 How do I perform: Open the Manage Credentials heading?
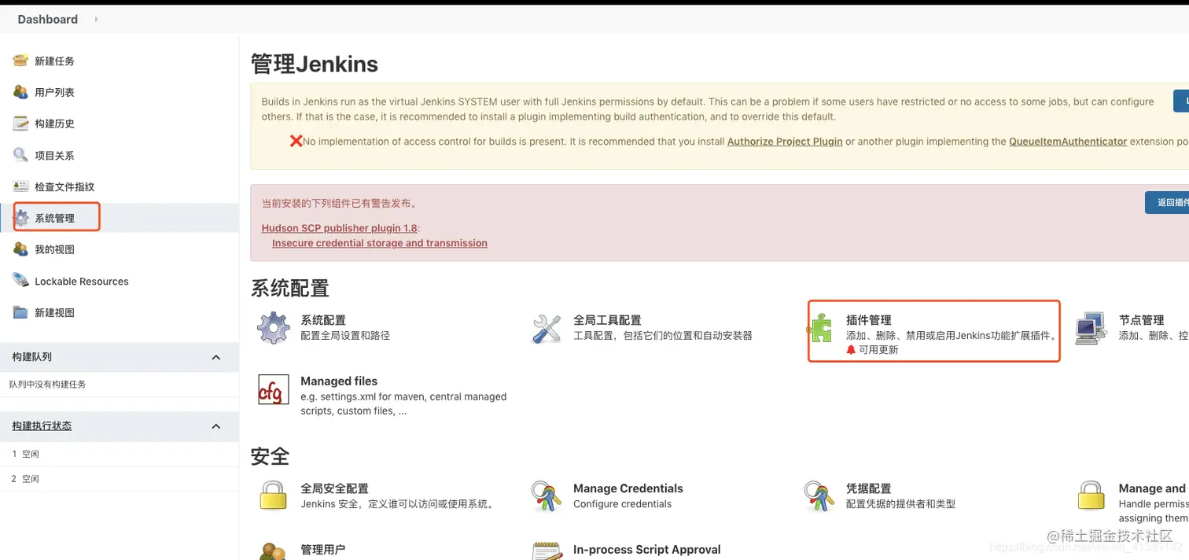click(628, 488)
